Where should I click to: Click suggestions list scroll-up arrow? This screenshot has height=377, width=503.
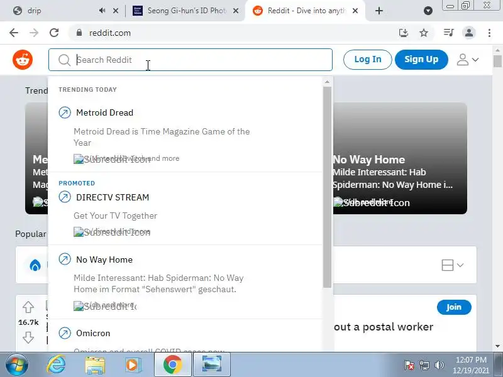point(327,82)
